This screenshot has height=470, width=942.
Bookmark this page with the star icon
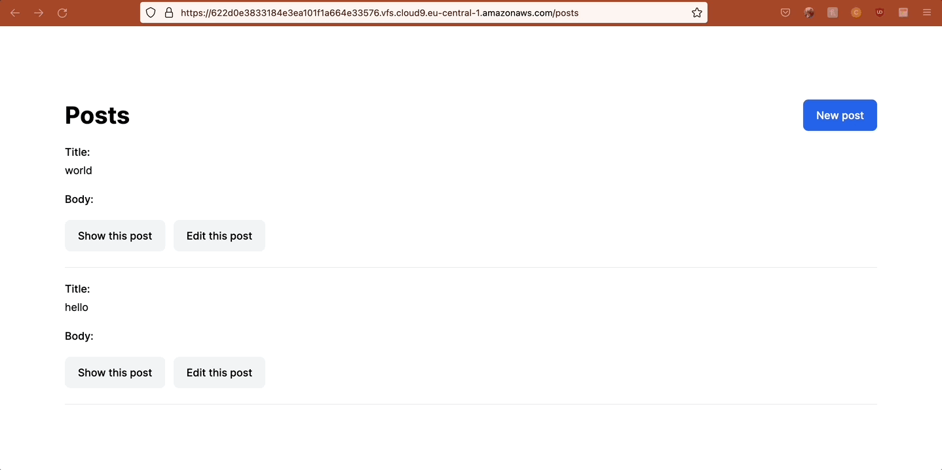pyautogui.click(x=697, y=12)
